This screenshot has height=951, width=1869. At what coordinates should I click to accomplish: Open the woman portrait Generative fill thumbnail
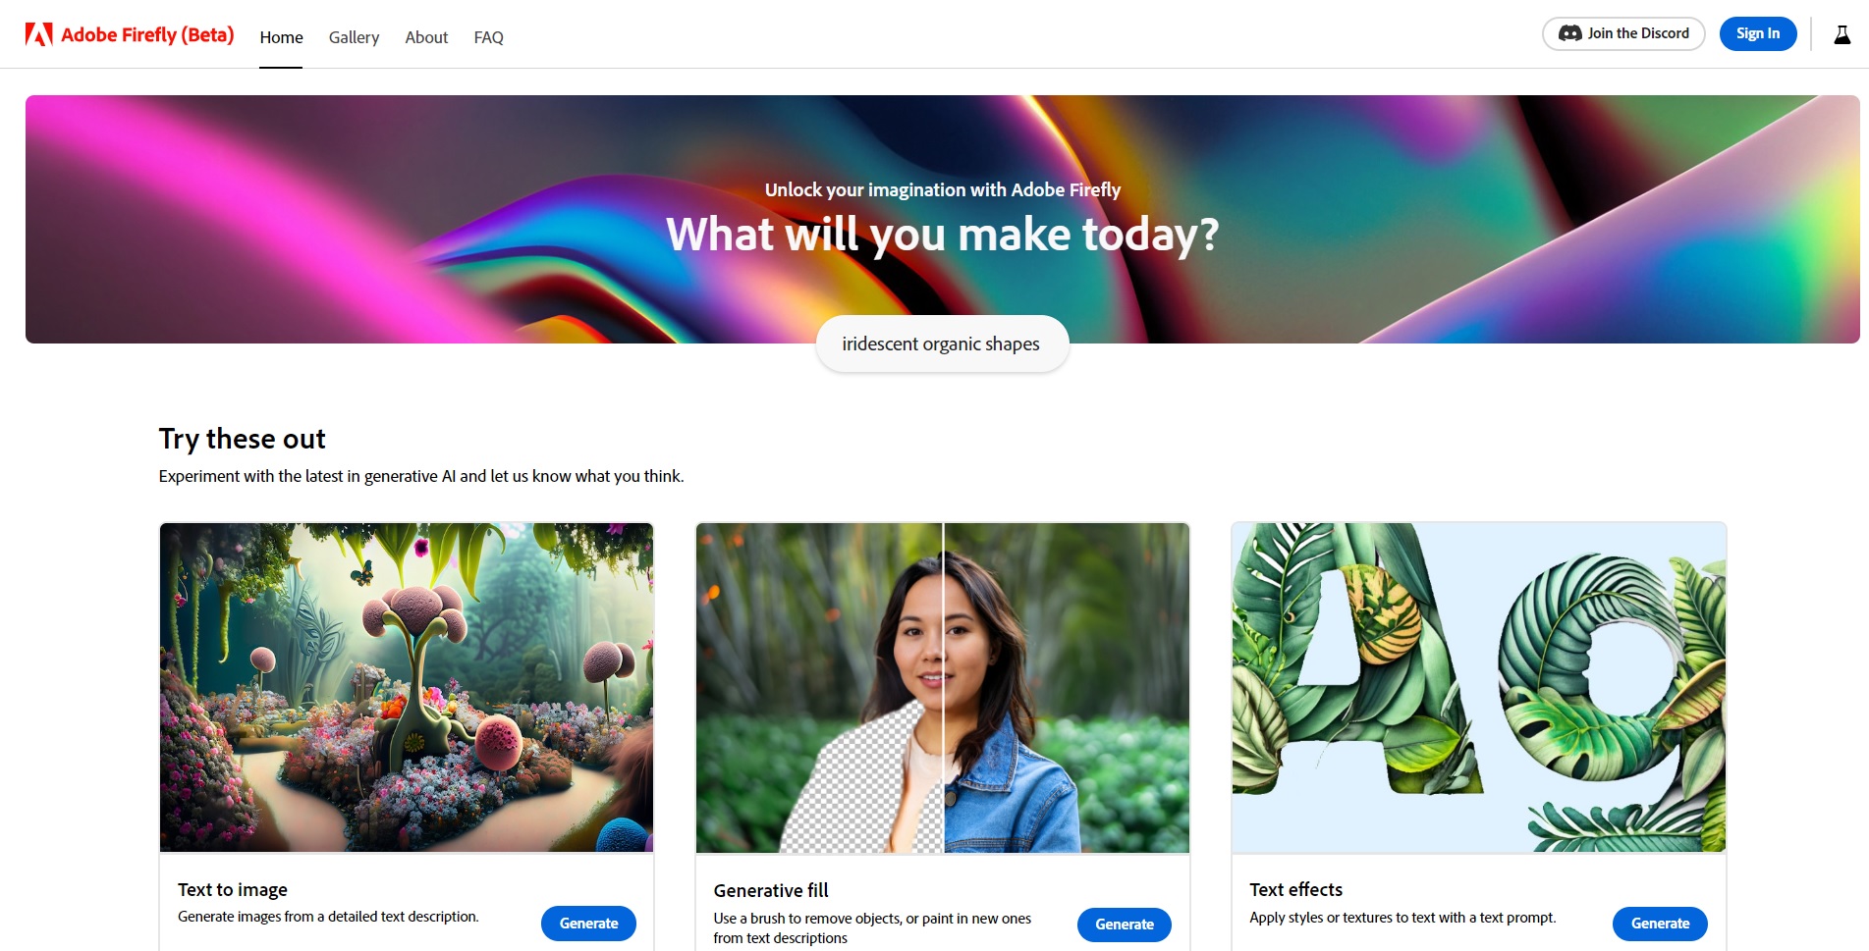pos(943,687)
